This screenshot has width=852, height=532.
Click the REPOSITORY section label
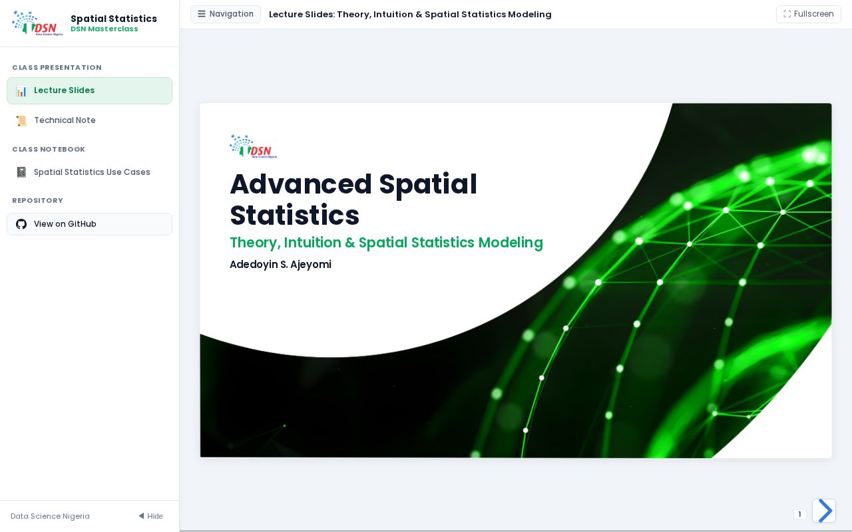(x=37, y=201)
